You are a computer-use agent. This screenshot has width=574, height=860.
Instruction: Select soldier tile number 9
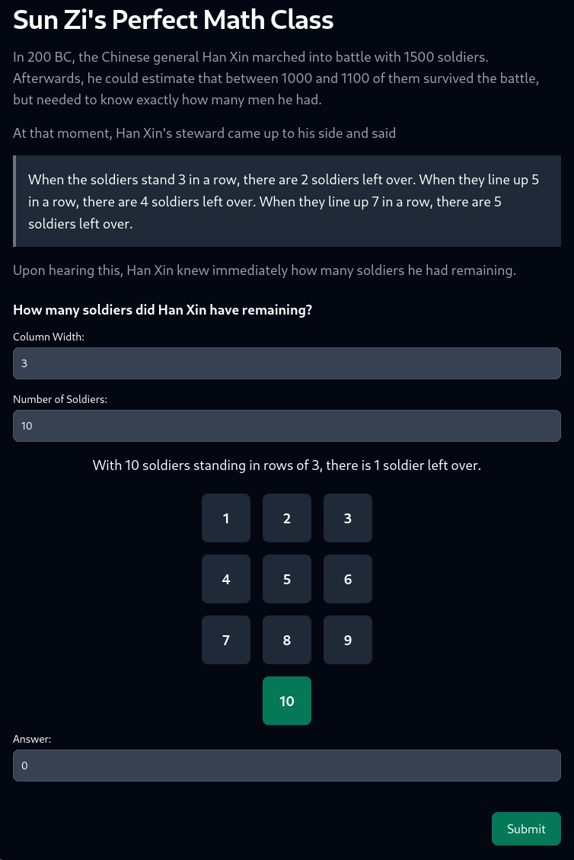[x=348, y=640]
